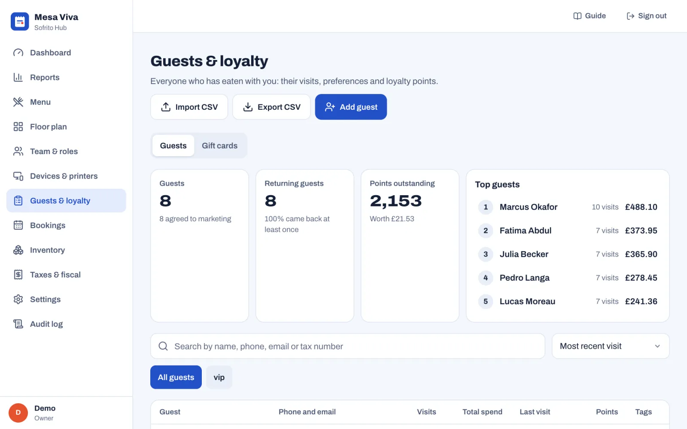The height and width of the screenshot is (429, 687).
Task: Open Marcus Okafor in Top guests
Action: (x=567, y=207)
